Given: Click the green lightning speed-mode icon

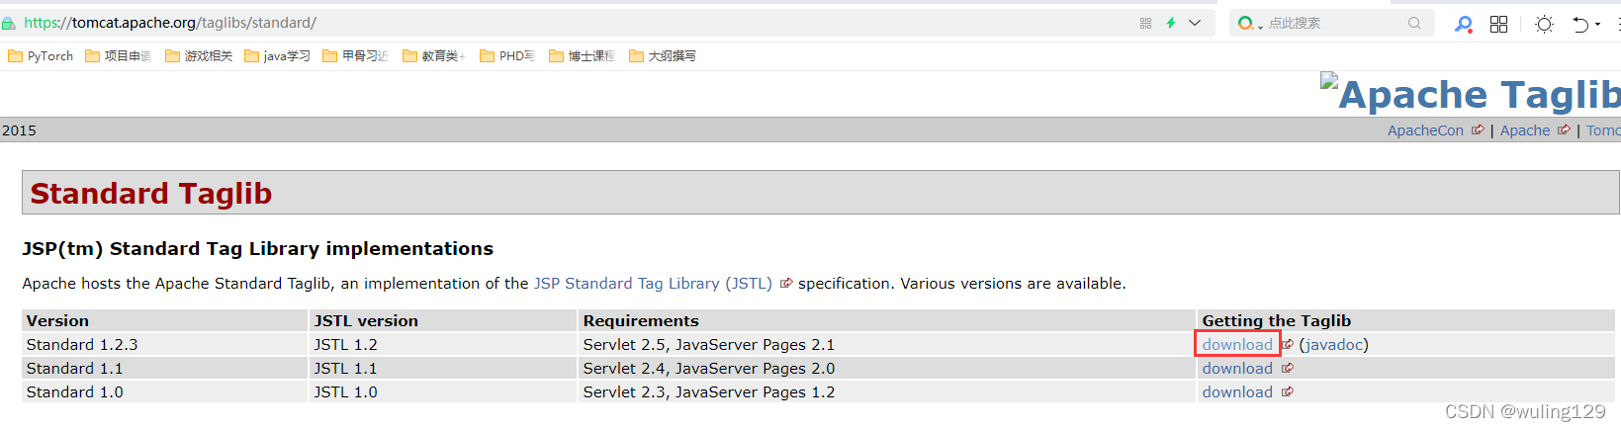Looking at the screenshot, I should click(1171, 23).
